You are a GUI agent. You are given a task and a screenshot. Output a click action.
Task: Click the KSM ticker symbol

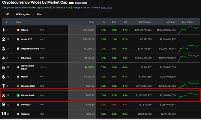[42, 114]
